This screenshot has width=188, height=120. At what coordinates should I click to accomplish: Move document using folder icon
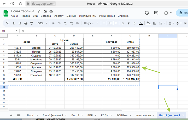click(x=45, y=11)
